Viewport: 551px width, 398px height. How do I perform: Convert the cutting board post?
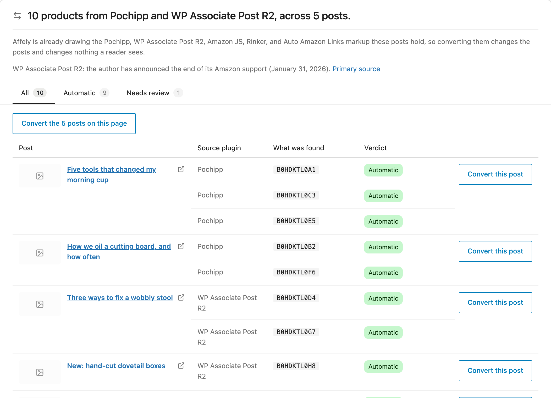(x=495, y=251)
